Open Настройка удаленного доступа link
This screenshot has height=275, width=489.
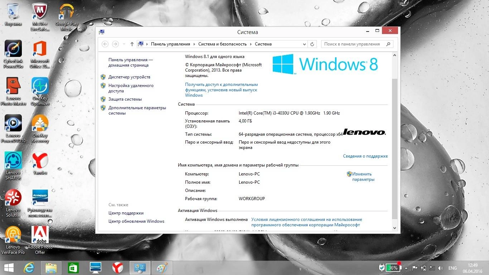(131, 88)
